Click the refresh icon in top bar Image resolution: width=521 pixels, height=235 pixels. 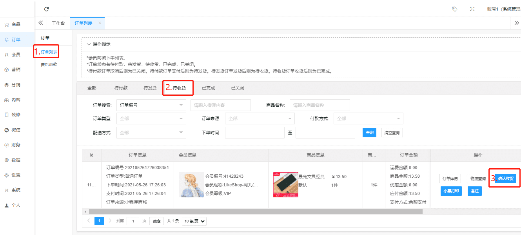pos(47,9)
